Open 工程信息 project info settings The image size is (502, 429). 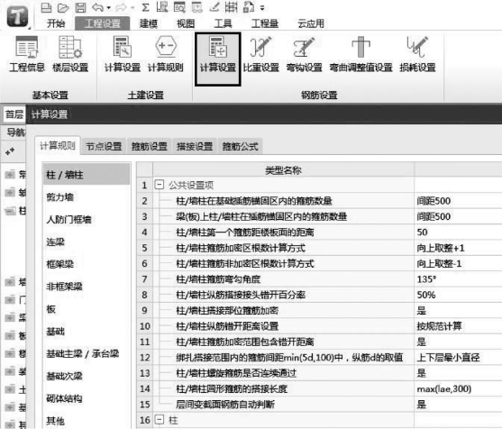point(27,54)
